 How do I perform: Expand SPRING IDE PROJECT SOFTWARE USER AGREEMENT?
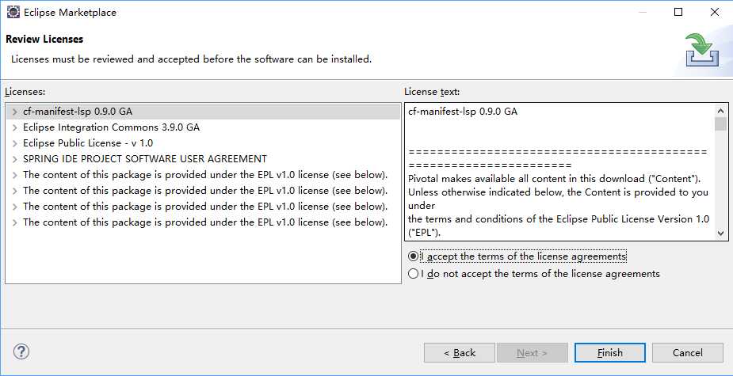[x=15, y=159]
